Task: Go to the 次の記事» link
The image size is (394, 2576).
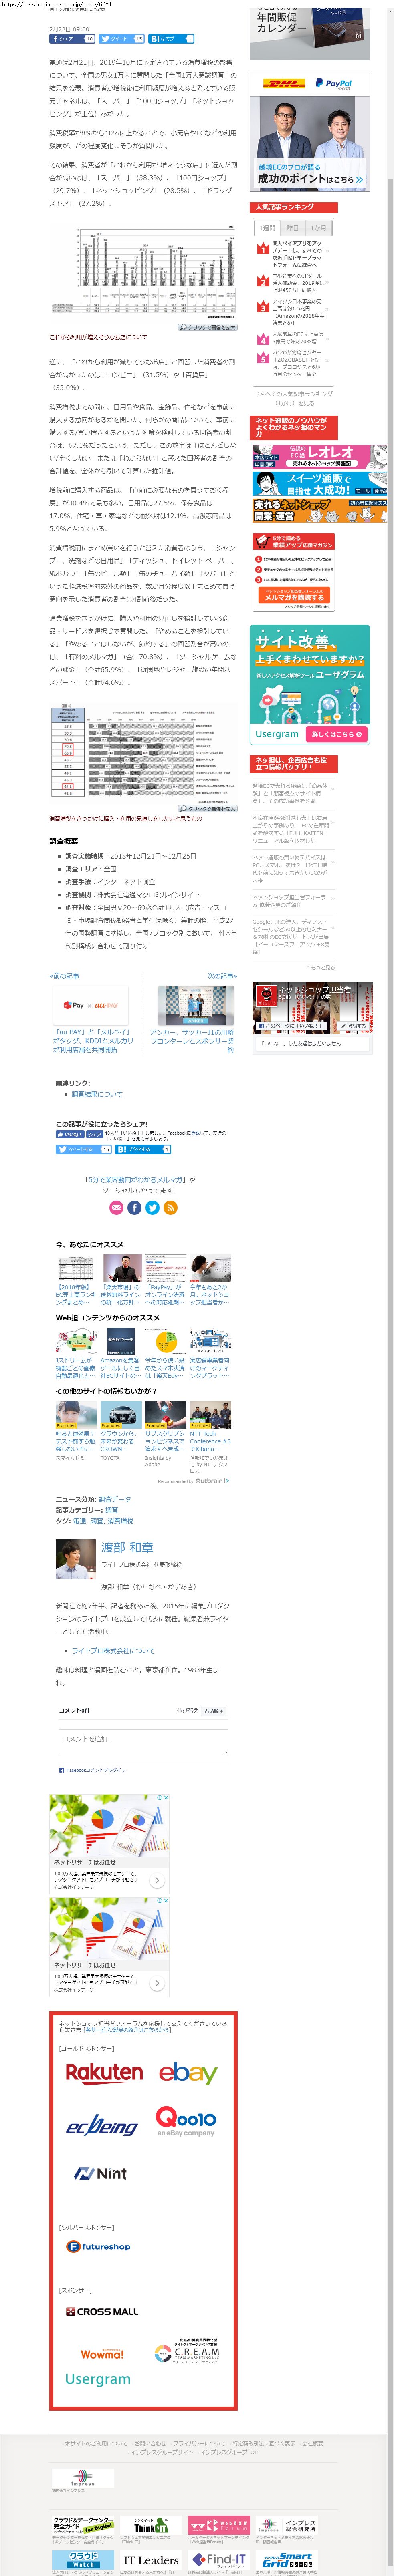Action: click(x=222, y=976)
